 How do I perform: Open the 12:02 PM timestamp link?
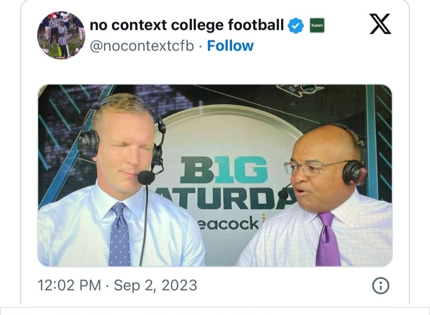pos(69,286)
